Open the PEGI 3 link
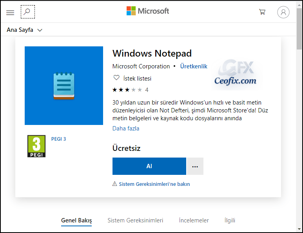The image size is (303, 233). point(58,139)
